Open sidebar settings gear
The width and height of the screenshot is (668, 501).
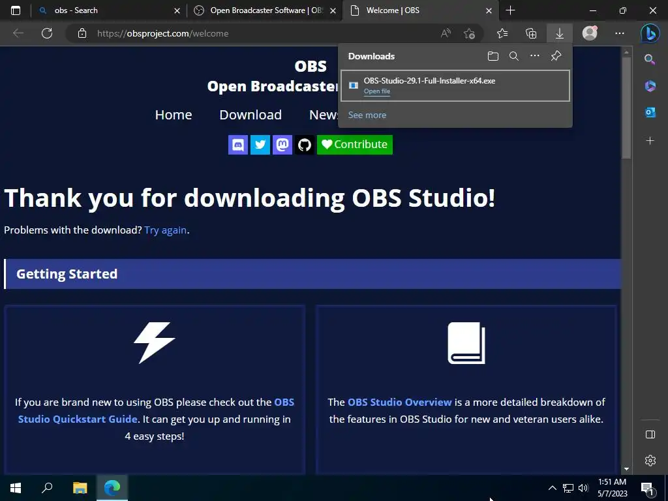click(x=650, y=461)
